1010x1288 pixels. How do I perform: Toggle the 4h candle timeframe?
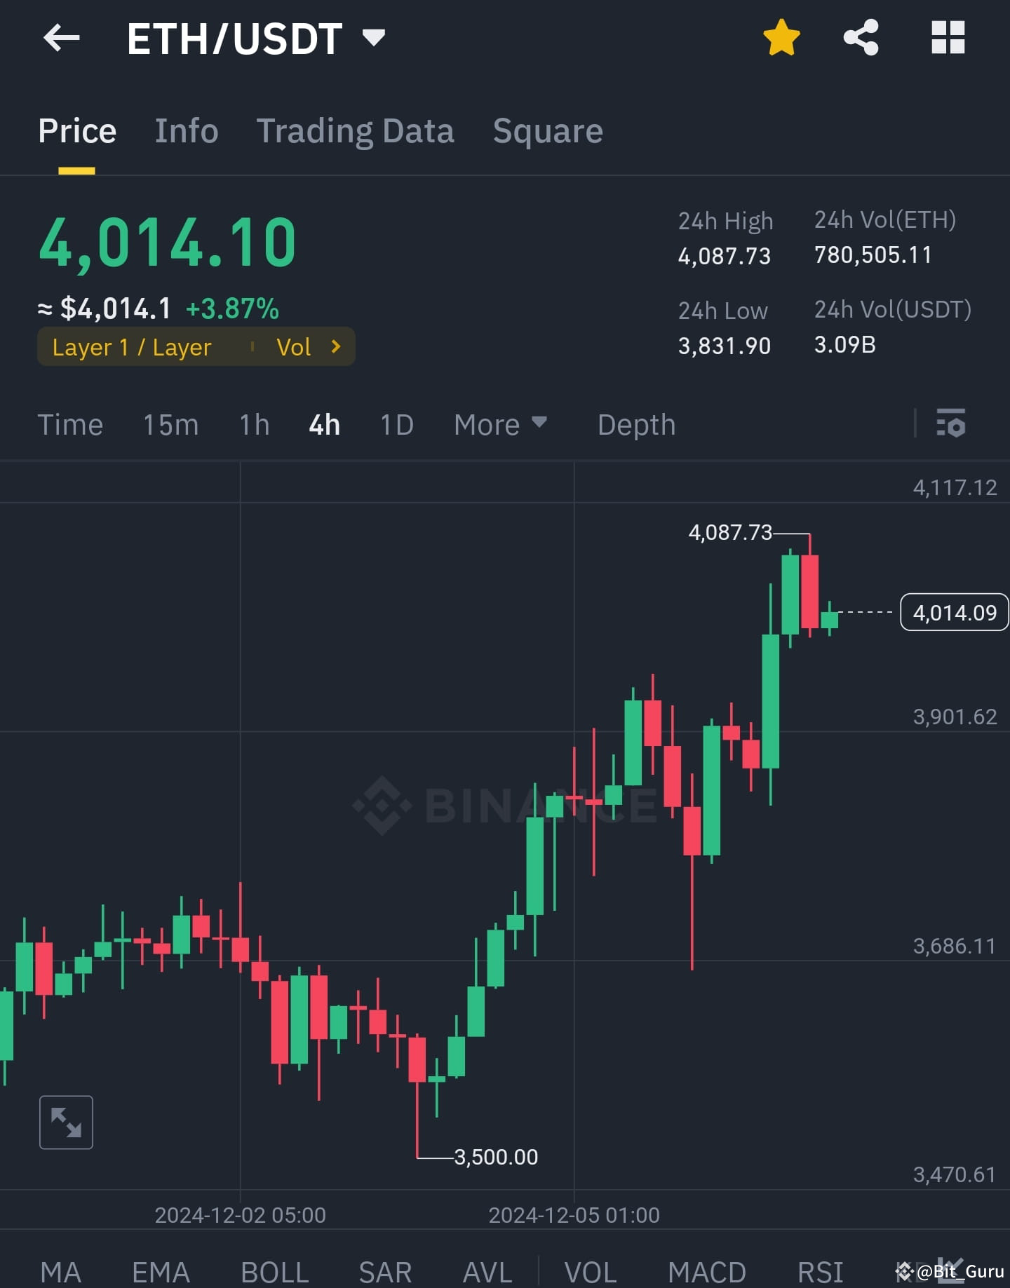323,424
